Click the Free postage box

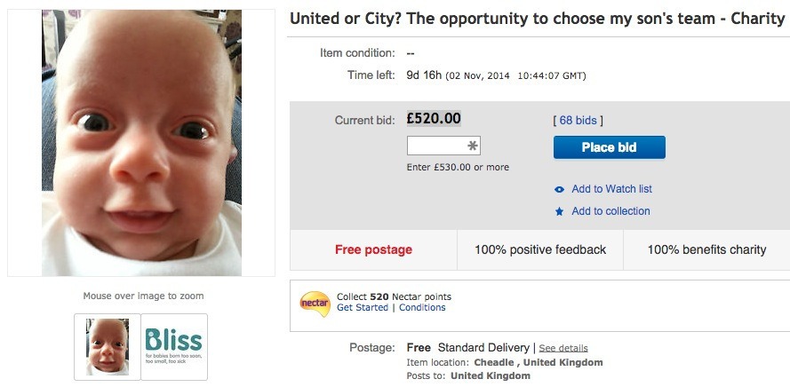373,249
